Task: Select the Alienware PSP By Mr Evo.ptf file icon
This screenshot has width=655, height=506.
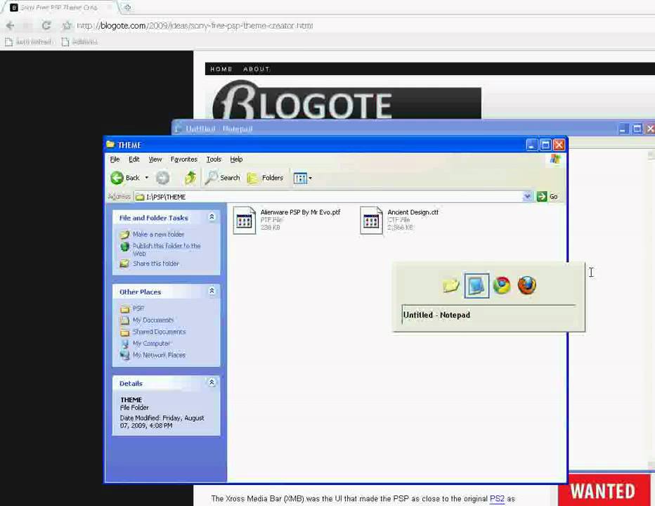Action: point(245,220)
